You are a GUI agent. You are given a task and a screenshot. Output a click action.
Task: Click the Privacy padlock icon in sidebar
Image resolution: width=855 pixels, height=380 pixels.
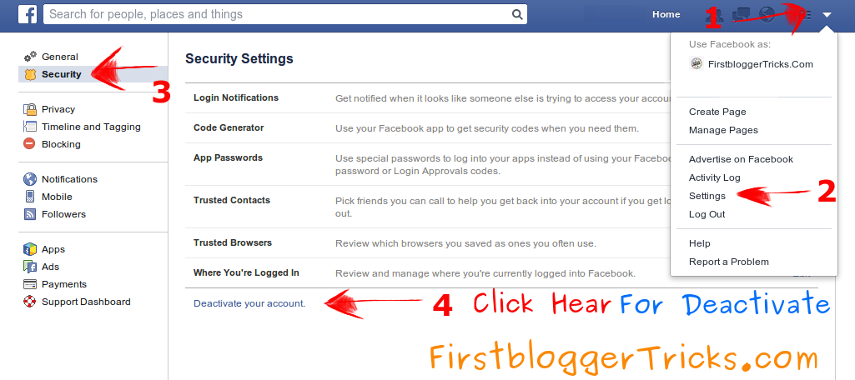point(30,109)
